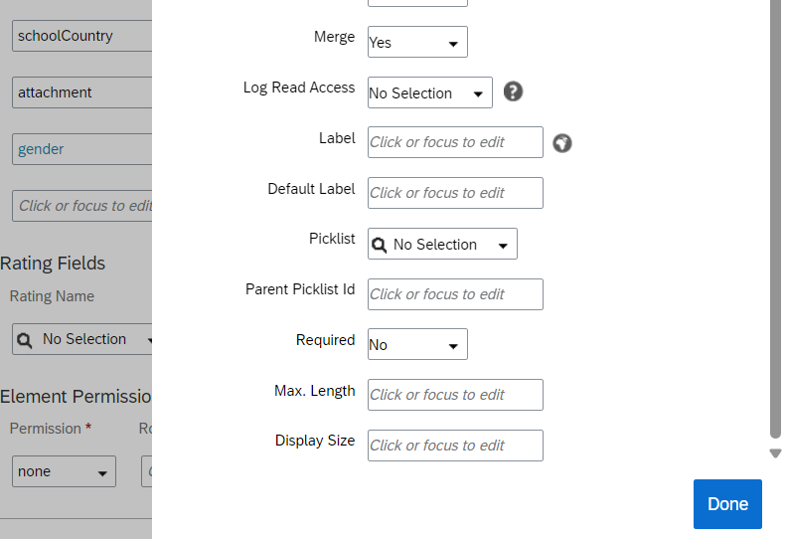Click the scrollbar down arrow
The height and width of the screenshot is (539, 785).
click(775, 453)
